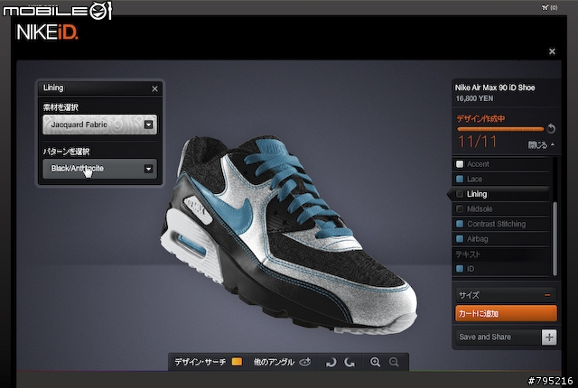
Task: Collapse the design list with 閉じる
Action: [541, 145]
